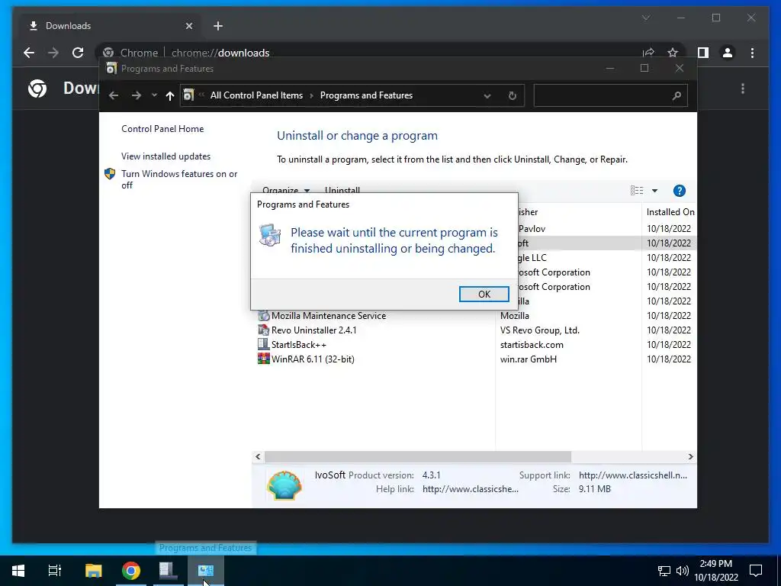Open the Downloads page more actions menu
The width and height of the screenshot is (781, 586).
point(743,89)
